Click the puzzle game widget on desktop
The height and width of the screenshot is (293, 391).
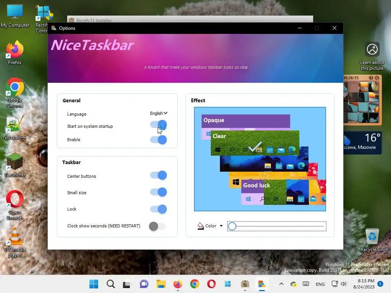point(362,100)
